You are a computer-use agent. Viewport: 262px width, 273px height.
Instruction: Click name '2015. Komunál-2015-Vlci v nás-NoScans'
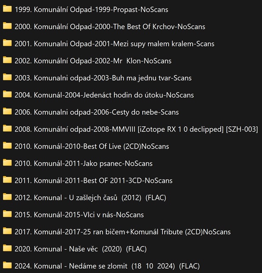click(x=79, y=215)
